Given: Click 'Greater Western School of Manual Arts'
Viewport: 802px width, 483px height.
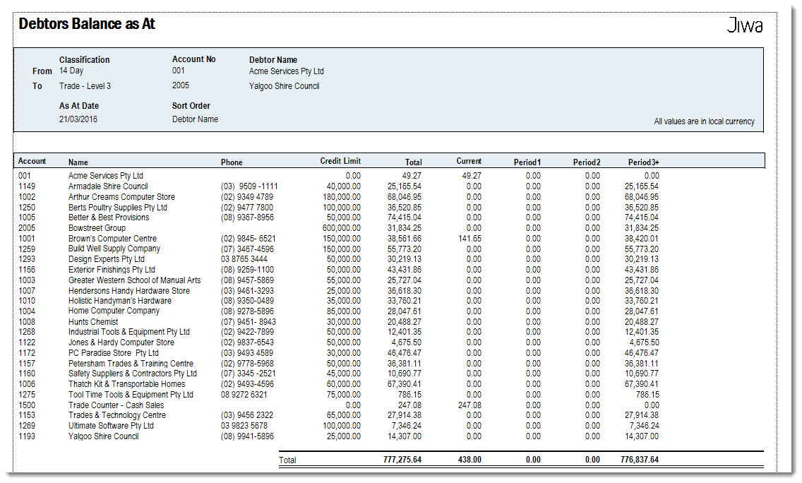Looking at the screenshot, I should 135,280.
